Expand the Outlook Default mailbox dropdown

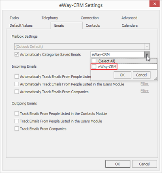(x=147, y=47)
